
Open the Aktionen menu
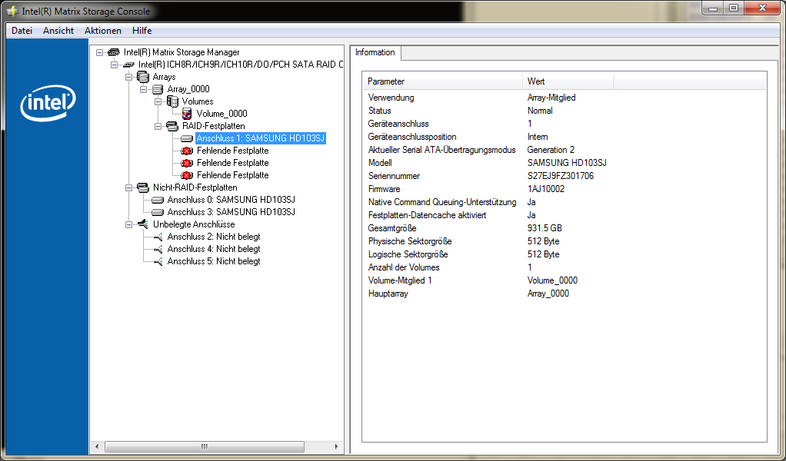pos(103,31)
